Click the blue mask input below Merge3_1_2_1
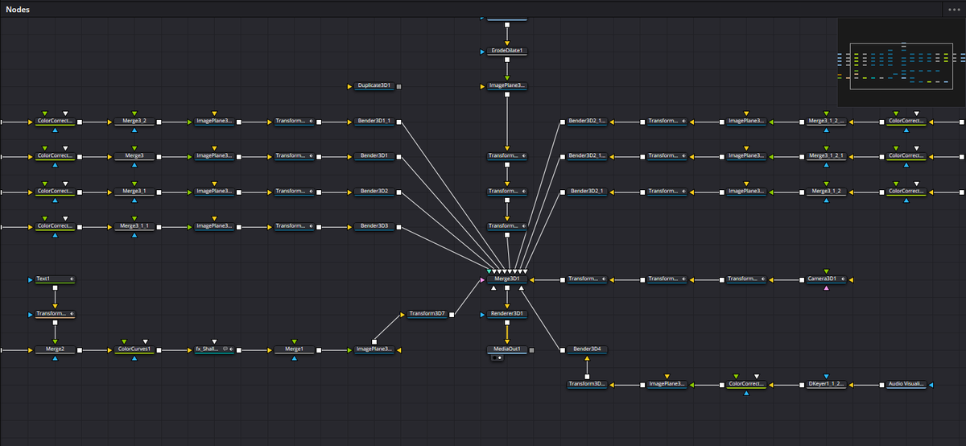966x446 pixels. 827,166
